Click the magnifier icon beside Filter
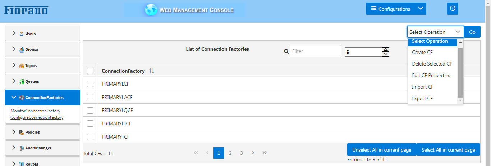The image size is (491, 166). point(286,51)
